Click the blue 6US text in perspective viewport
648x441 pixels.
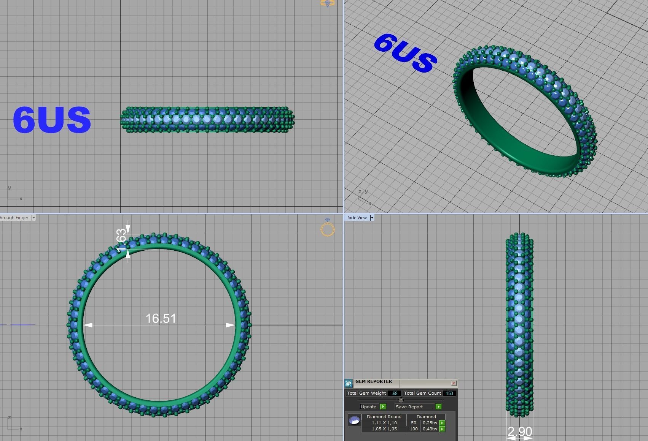click(406, 53)
